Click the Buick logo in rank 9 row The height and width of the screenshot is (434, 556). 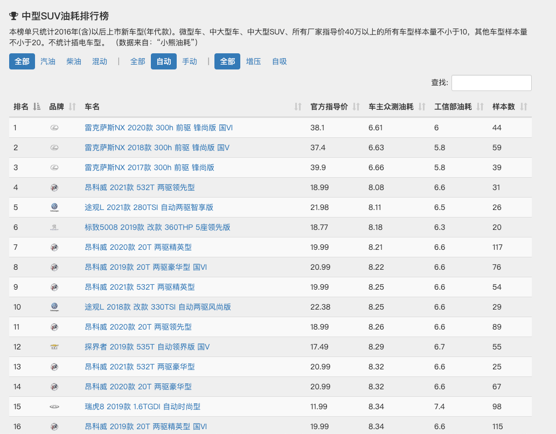click(54, 287)
